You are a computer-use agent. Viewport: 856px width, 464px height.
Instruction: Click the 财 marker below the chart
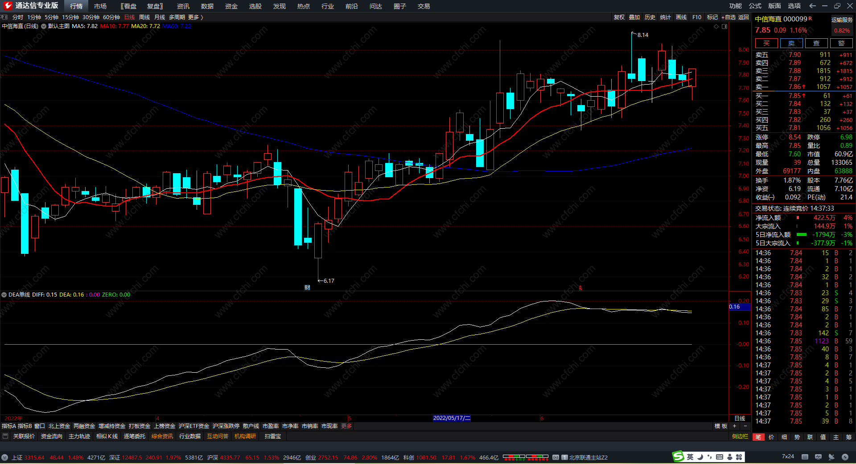click(307, 288)
